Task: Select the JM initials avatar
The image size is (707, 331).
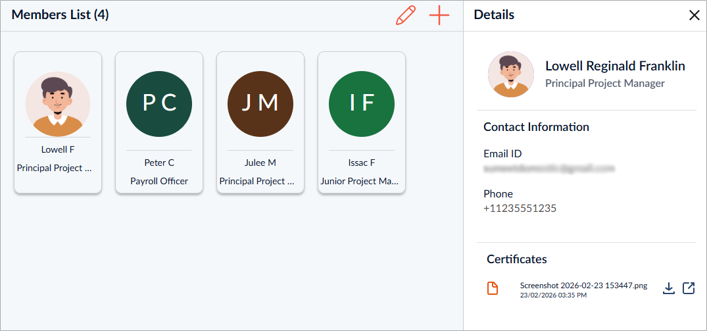Action: click(x=260, y=104)
